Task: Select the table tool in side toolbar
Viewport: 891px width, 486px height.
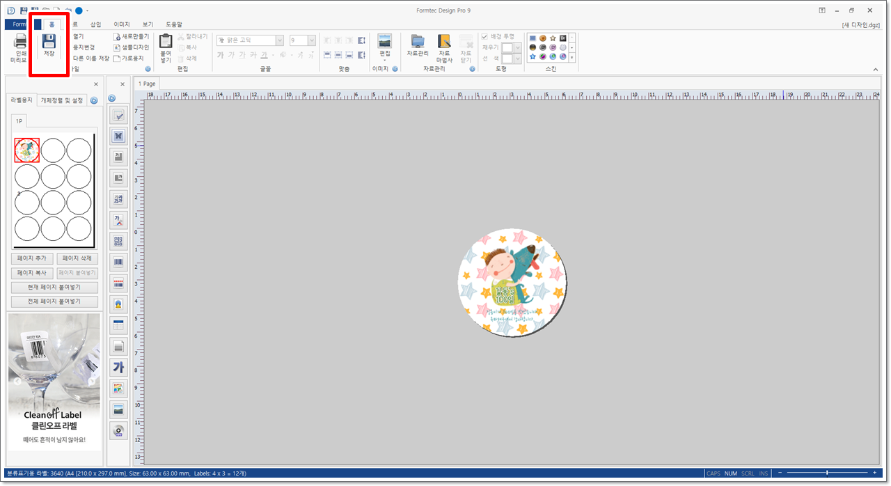Action: (118, 325)
